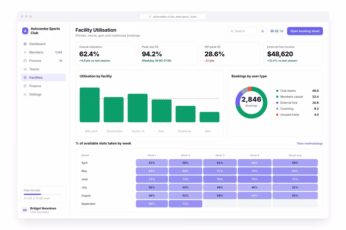Click External hire income $48,620 card
This screenshot has height=230, width=346.
pos(293,54)
